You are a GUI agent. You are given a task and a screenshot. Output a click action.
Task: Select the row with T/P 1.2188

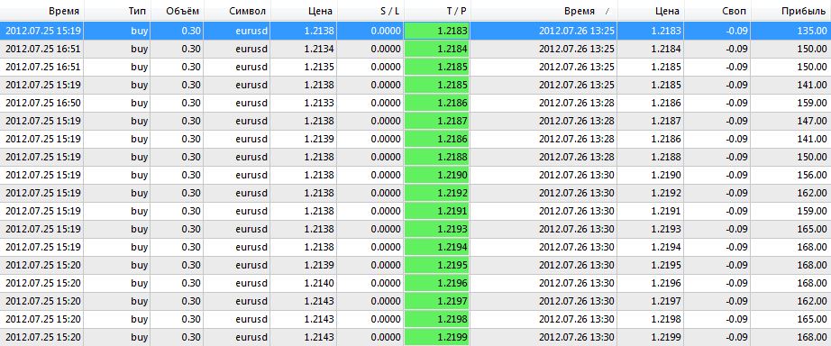tap(415, 157)
